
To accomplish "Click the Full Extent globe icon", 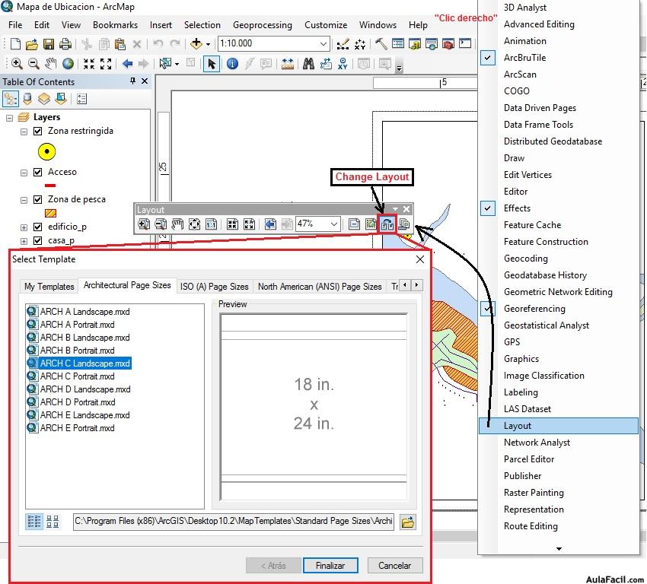I will tap(68, 63).
